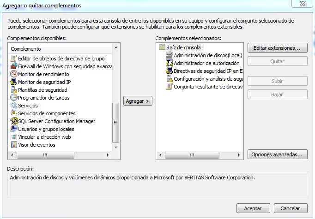Select Monitor de seguridad IP entry
Screen dimensions: 315x219
tap(44, 82)
